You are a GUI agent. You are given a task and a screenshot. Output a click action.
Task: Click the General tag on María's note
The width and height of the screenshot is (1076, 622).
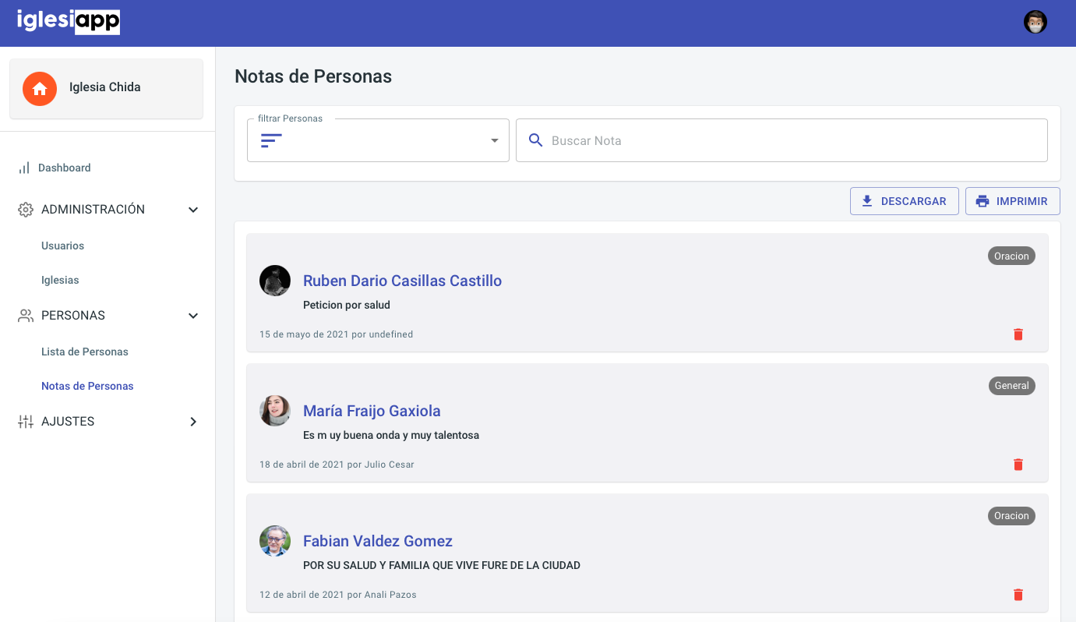(x=1011, y=386)
